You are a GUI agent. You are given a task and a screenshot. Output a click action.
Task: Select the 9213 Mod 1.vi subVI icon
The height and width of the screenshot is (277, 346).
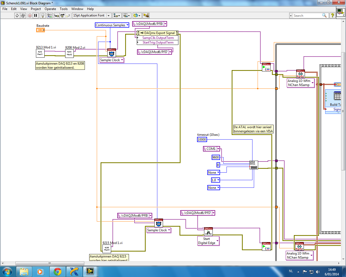click(40, 53)
